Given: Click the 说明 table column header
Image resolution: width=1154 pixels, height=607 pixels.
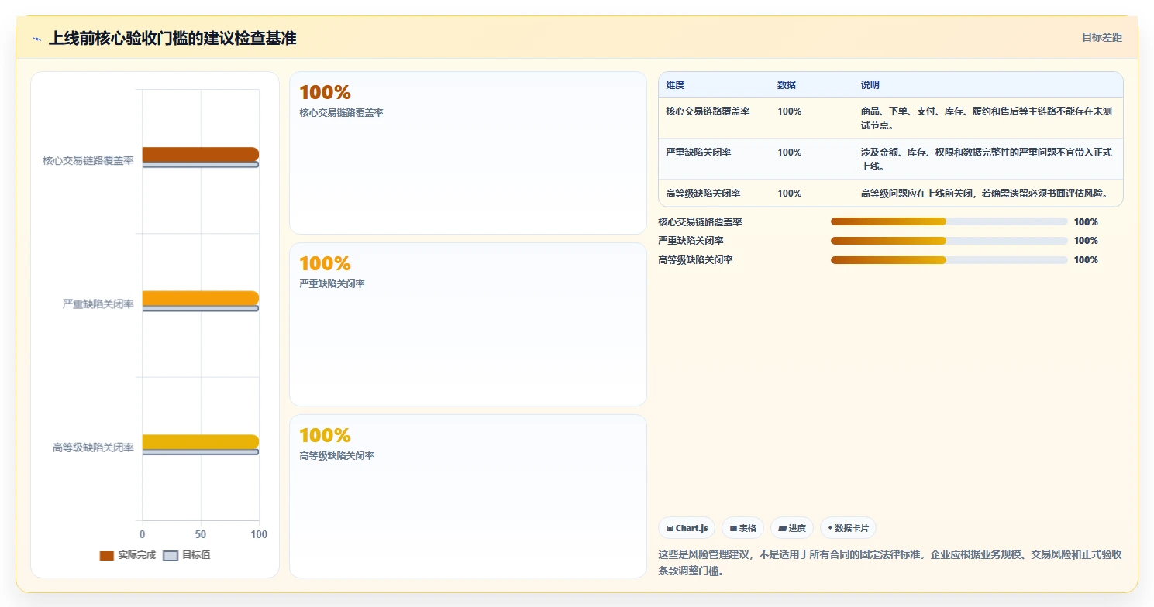Looking at the screenshot, I should (x=870, y=85).
